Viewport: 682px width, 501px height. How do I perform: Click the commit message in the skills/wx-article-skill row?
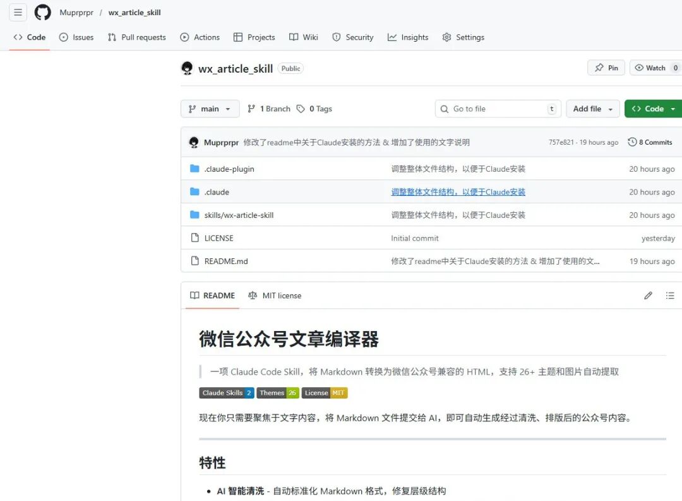(458, 215)
